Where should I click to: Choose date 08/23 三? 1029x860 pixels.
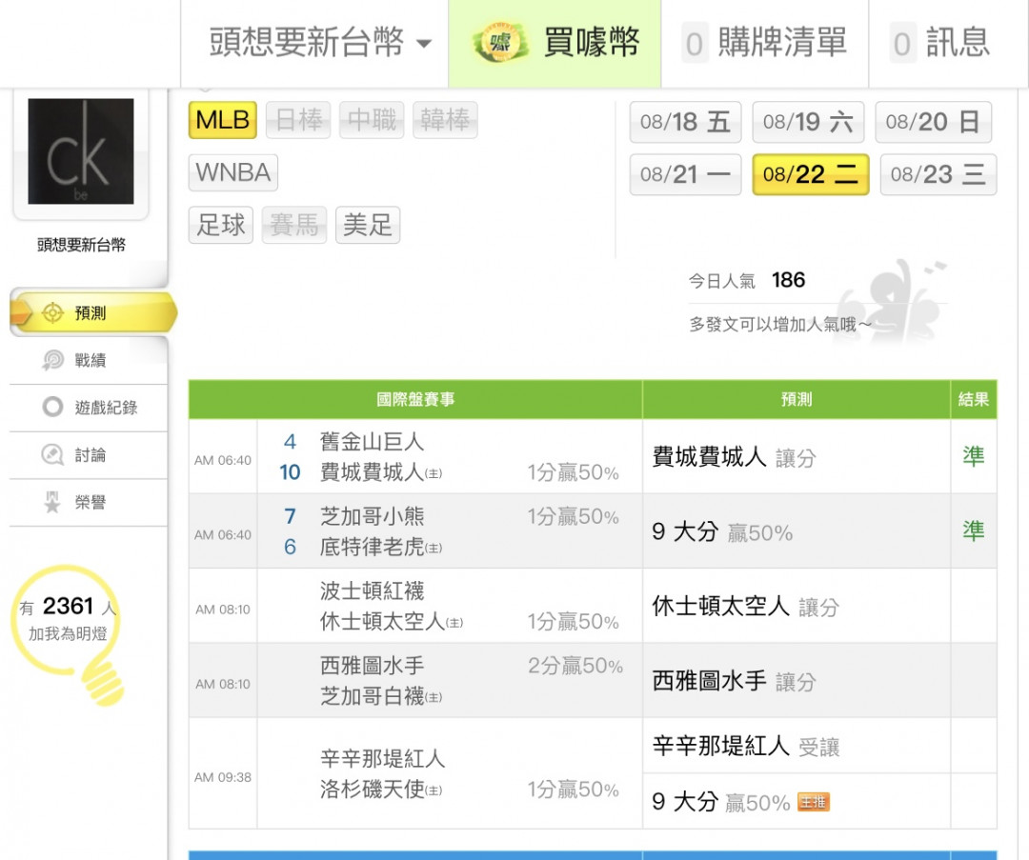(x=938, y=174)
